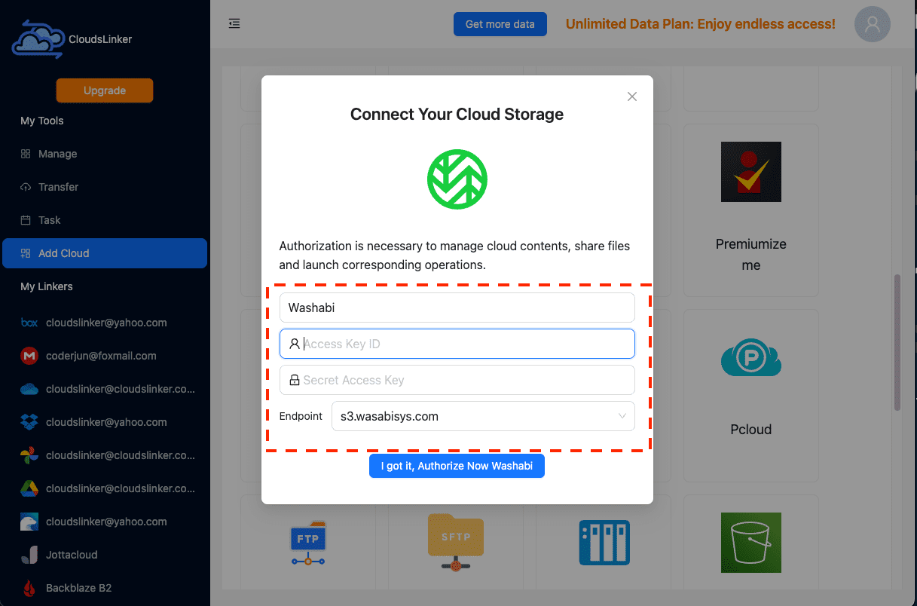917x606 pixels.
Task: Select the green S3 bucket icon
Action: coord(751,543)
